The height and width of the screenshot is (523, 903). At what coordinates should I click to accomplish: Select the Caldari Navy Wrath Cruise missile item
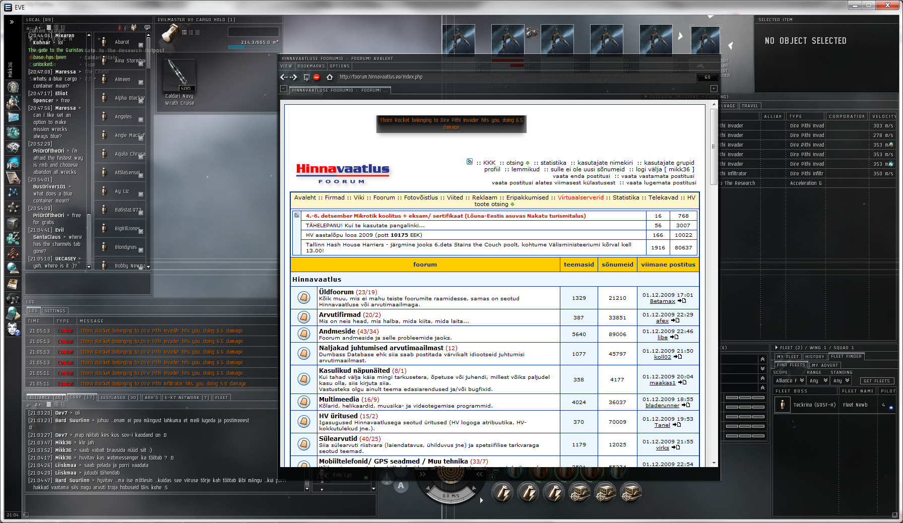pos(179,83)
